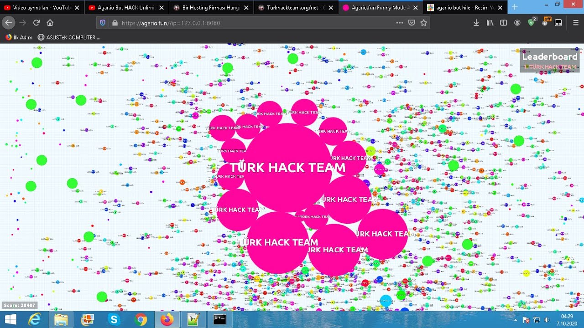Go forward with the forward arrow
Image resolution: width=584 pixels, height=328 pixels.
[x=23, y=23]
